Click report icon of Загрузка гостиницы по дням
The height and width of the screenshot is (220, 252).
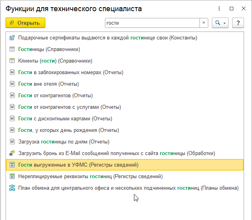[x=12, y=141]
